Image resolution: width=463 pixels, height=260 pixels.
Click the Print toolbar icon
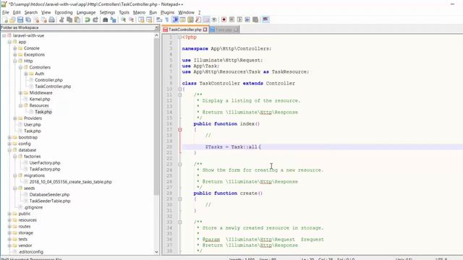(51, 19)
